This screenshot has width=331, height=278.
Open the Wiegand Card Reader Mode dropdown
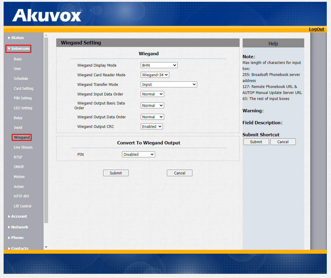(155, 75)
